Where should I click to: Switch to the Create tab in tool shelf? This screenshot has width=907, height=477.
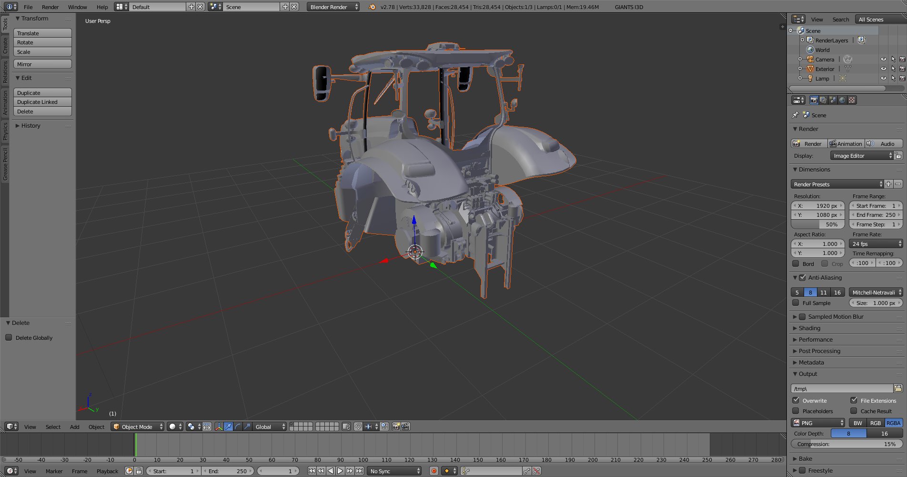tap(5, 46)
